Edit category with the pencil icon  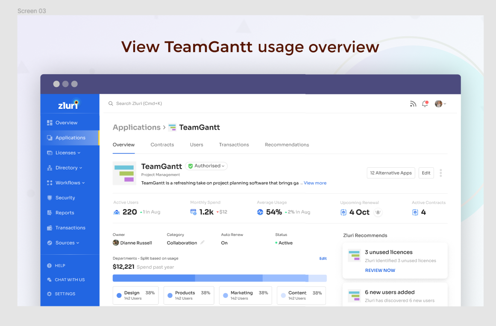tap(203, 243)
